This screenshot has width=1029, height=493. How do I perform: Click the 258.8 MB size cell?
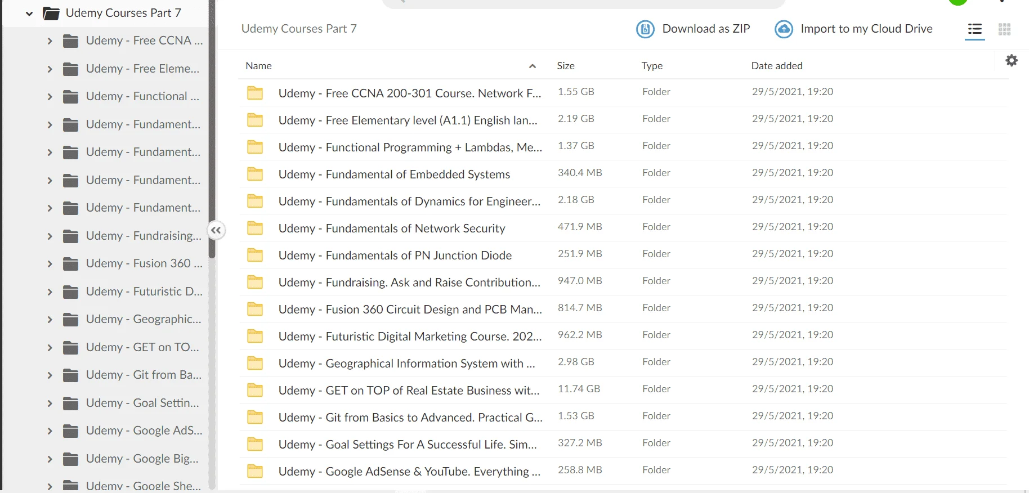point(580,470)
